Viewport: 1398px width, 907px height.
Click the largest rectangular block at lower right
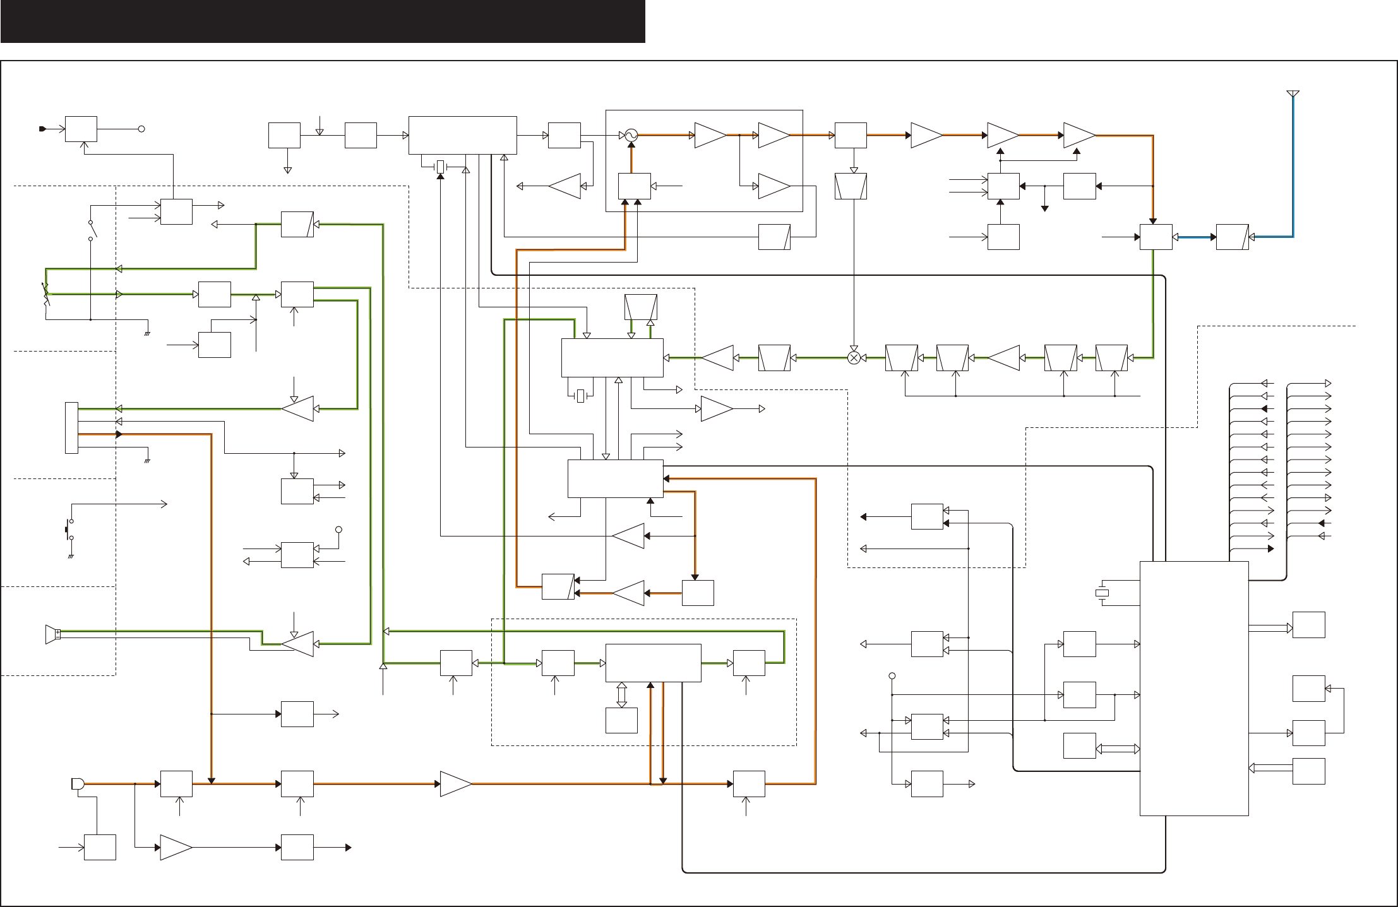pyautogui.click(x=1194, y=688)
